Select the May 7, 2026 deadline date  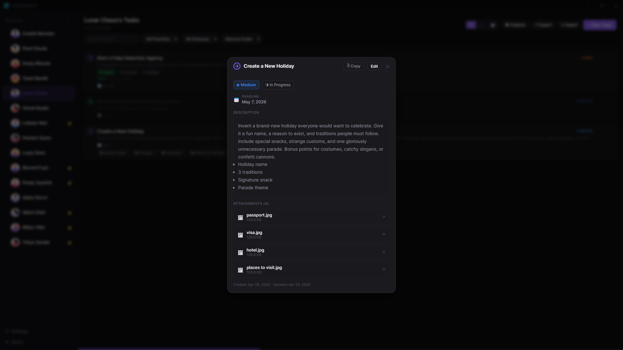pyautogui.click(x=254, y=102)
